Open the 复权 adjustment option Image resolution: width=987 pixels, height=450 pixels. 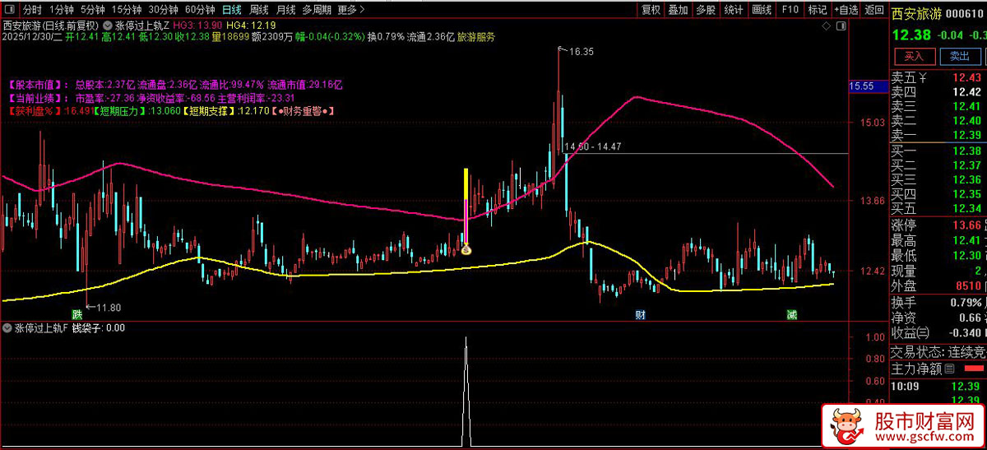651,10
